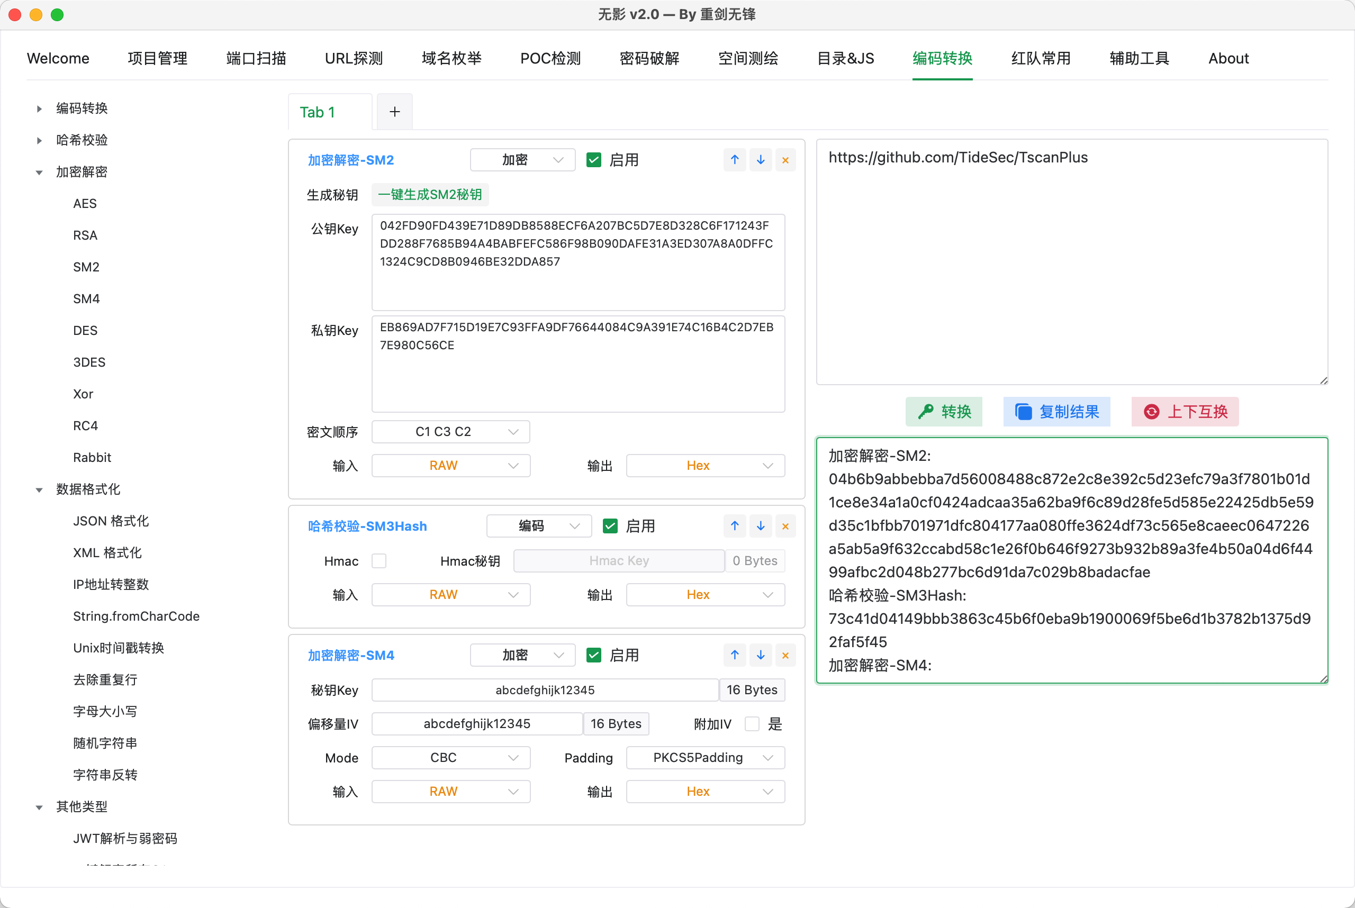This screenshot has height=908, width=1355.
Task: Enable the Hmac checkbox
Action: 379,560
